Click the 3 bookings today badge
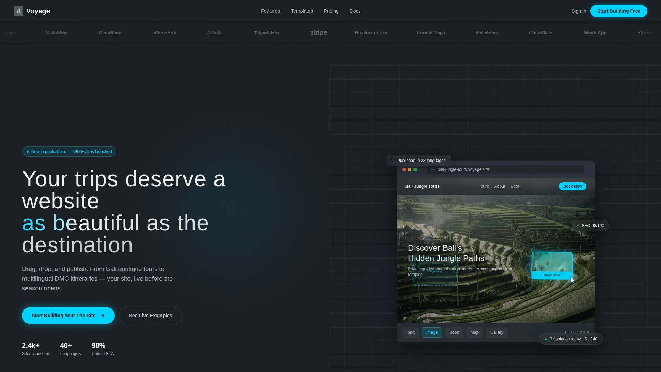Image resolution: width=661 pixels, height=372 pixels. pyautogui.click(x=571, y=339)
